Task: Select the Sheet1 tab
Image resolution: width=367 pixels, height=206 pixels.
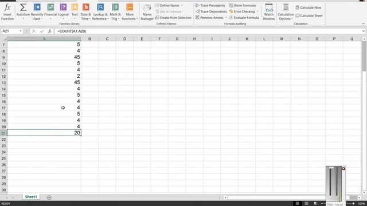Action: [31, 197]
